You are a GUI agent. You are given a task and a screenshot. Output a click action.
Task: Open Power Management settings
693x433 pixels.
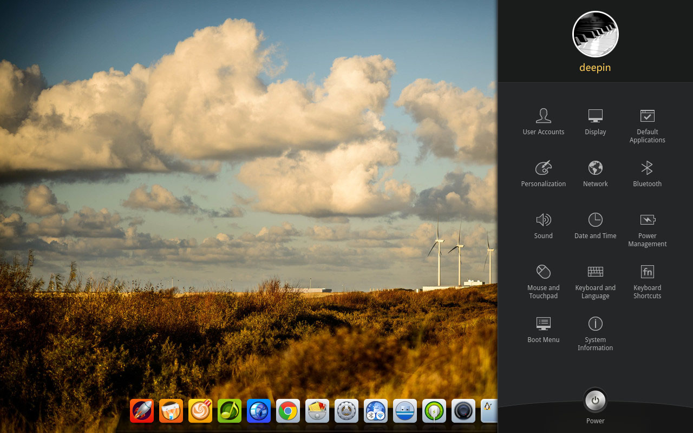pos(647,229)
